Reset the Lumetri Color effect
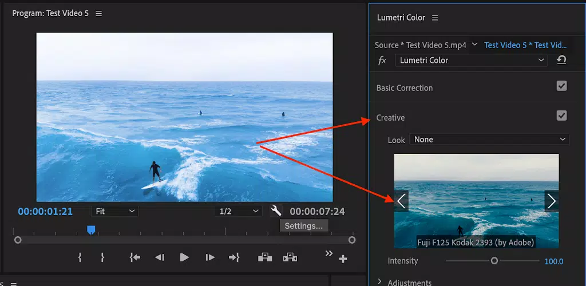Image resolution: width=586 pixels, height=286 pixels. (561, 60)
